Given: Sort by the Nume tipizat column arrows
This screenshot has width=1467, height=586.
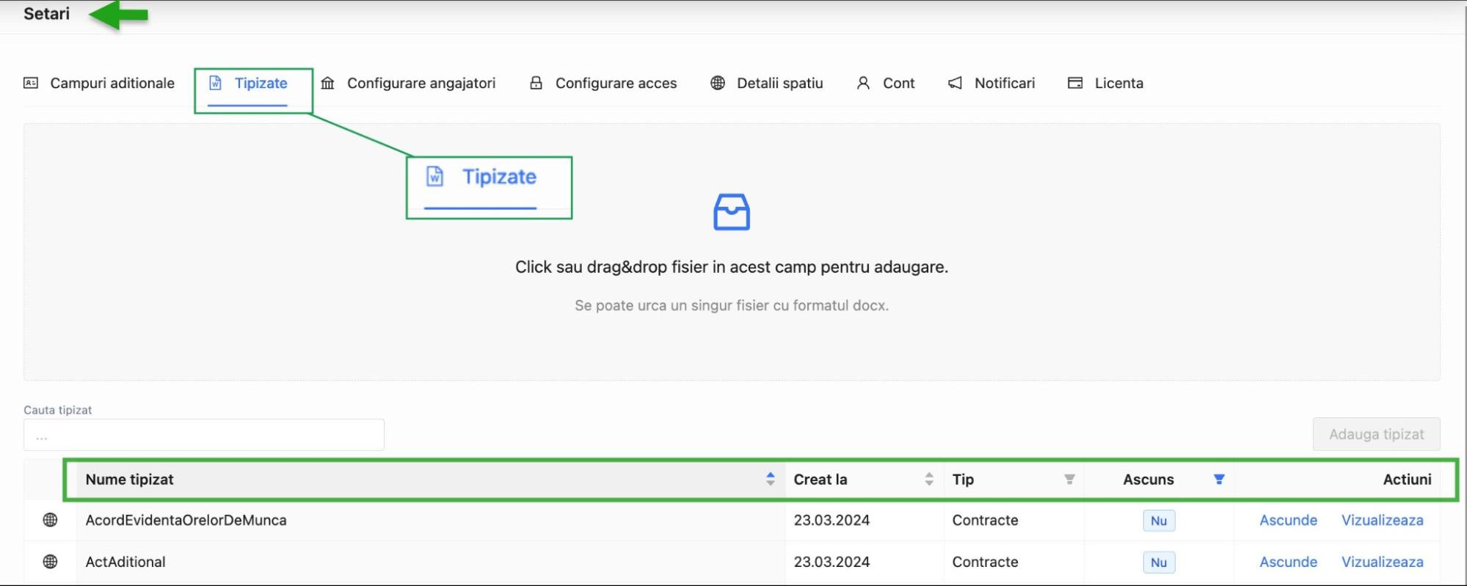Looking at the screenshot, I should tap(770, 479).
